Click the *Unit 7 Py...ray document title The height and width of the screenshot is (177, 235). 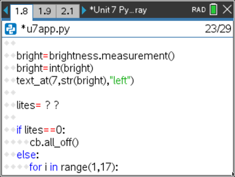(x=118, y=10)
